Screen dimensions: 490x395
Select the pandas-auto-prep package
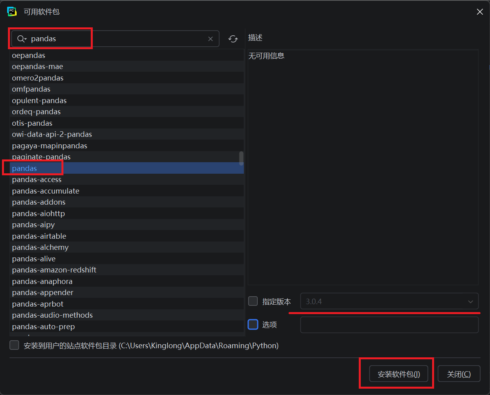click(x=126, y=326)
